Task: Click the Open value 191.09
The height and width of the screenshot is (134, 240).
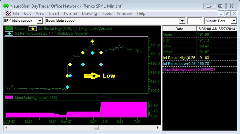Action: pyautogui.click(x=203, y=35)
